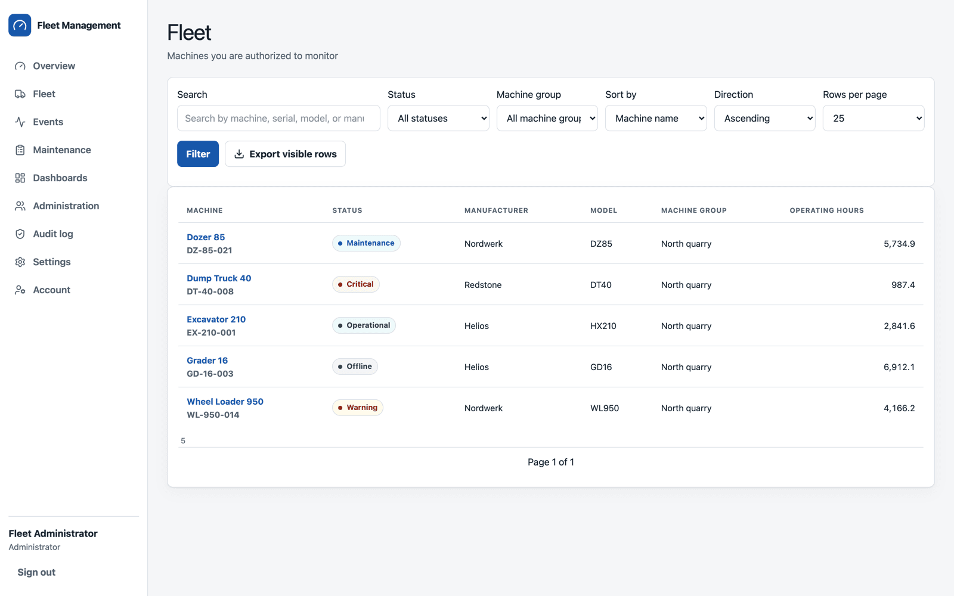Open the Excavator 210 machine link

pos(216,319)
